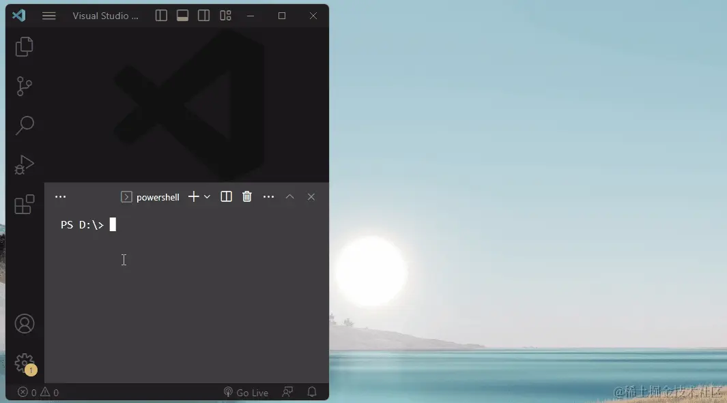Toggle the primary side bar layout
Screen dimensions: 727x403
(161, 16)
